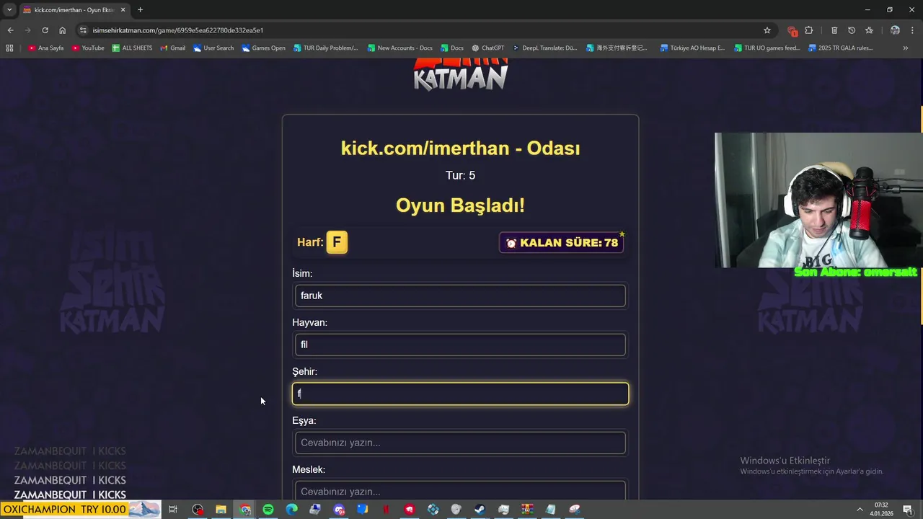Open the apps grid in bookmarks bar

pyautogui.click(x=9, y=48)
